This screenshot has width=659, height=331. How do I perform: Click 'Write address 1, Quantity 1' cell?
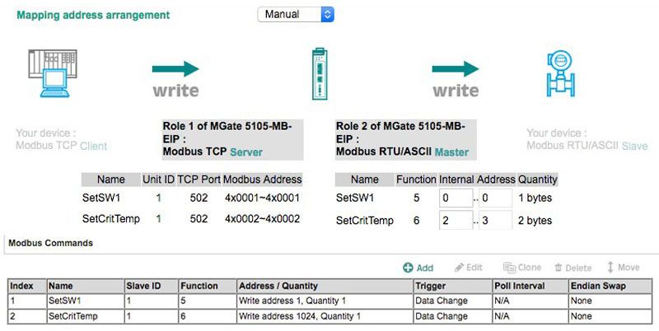pyautogui.click(x=292, y=301)
